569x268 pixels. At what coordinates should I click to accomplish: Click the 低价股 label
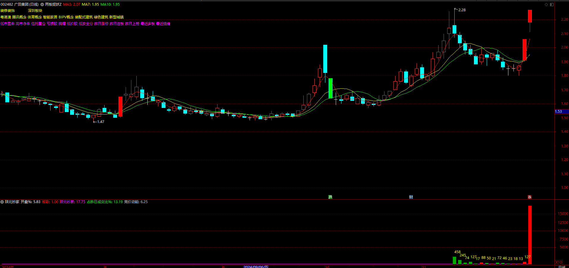click(72, 24)
